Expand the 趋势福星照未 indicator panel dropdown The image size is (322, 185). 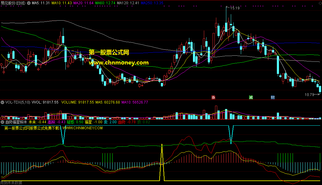pos(2,122)
